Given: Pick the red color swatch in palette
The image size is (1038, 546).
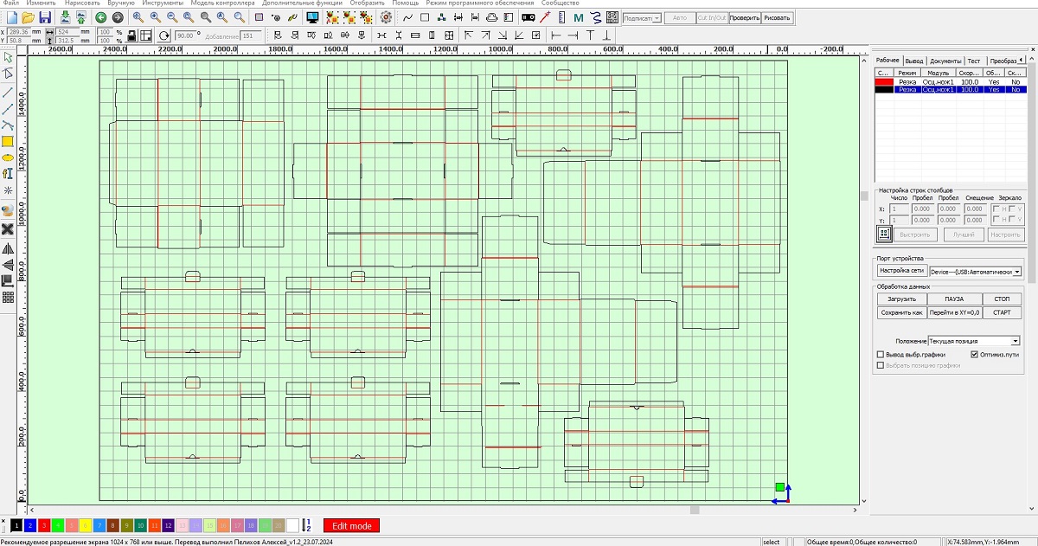Looking at the screenshot, I should click(x=44, y=525).
